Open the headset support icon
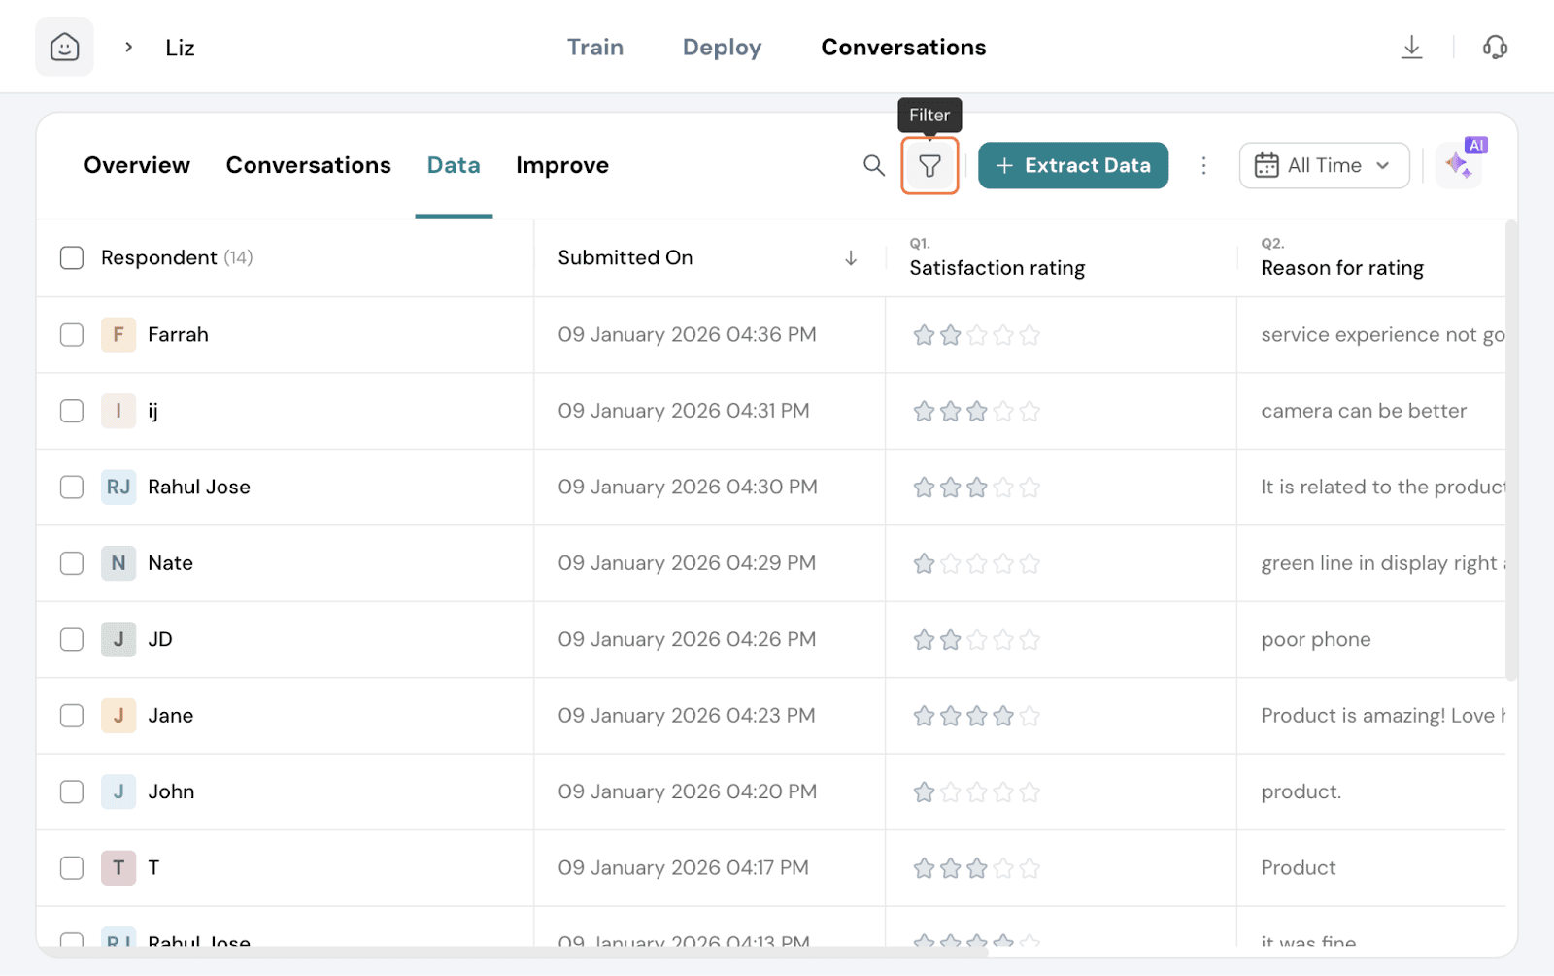The image size is (1554, 976). pyautogui.click(x=1495, y=48)
